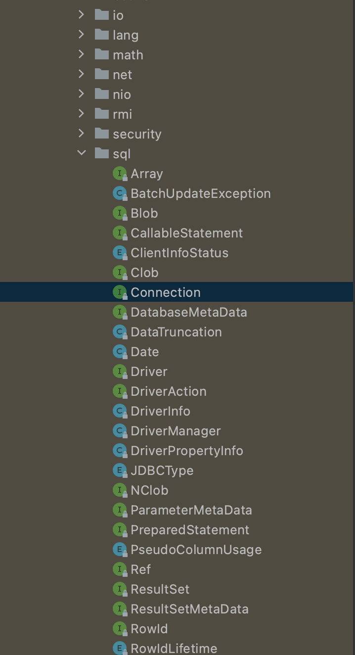355x655 pixels.
Task: Click the Connection interface icon
Action: pos(120,292)
